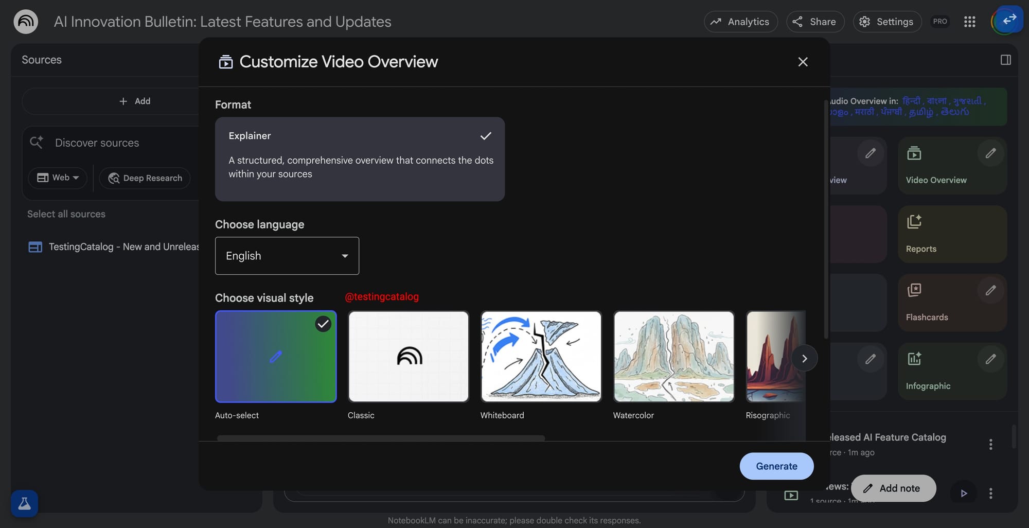The height and width of the screenshot is (528, 1029).
Task: Select the Explainer format option
Action: pos(360,159)
